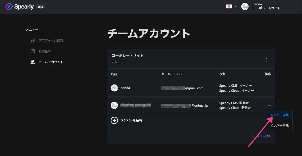
Task: Click the コーポレートサイト team name
Action: (x=128, y=56)
